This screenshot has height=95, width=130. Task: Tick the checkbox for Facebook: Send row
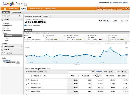tap(27, 87)
